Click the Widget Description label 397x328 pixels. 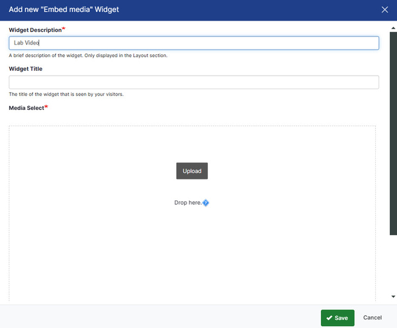click(x=34, y=30)
